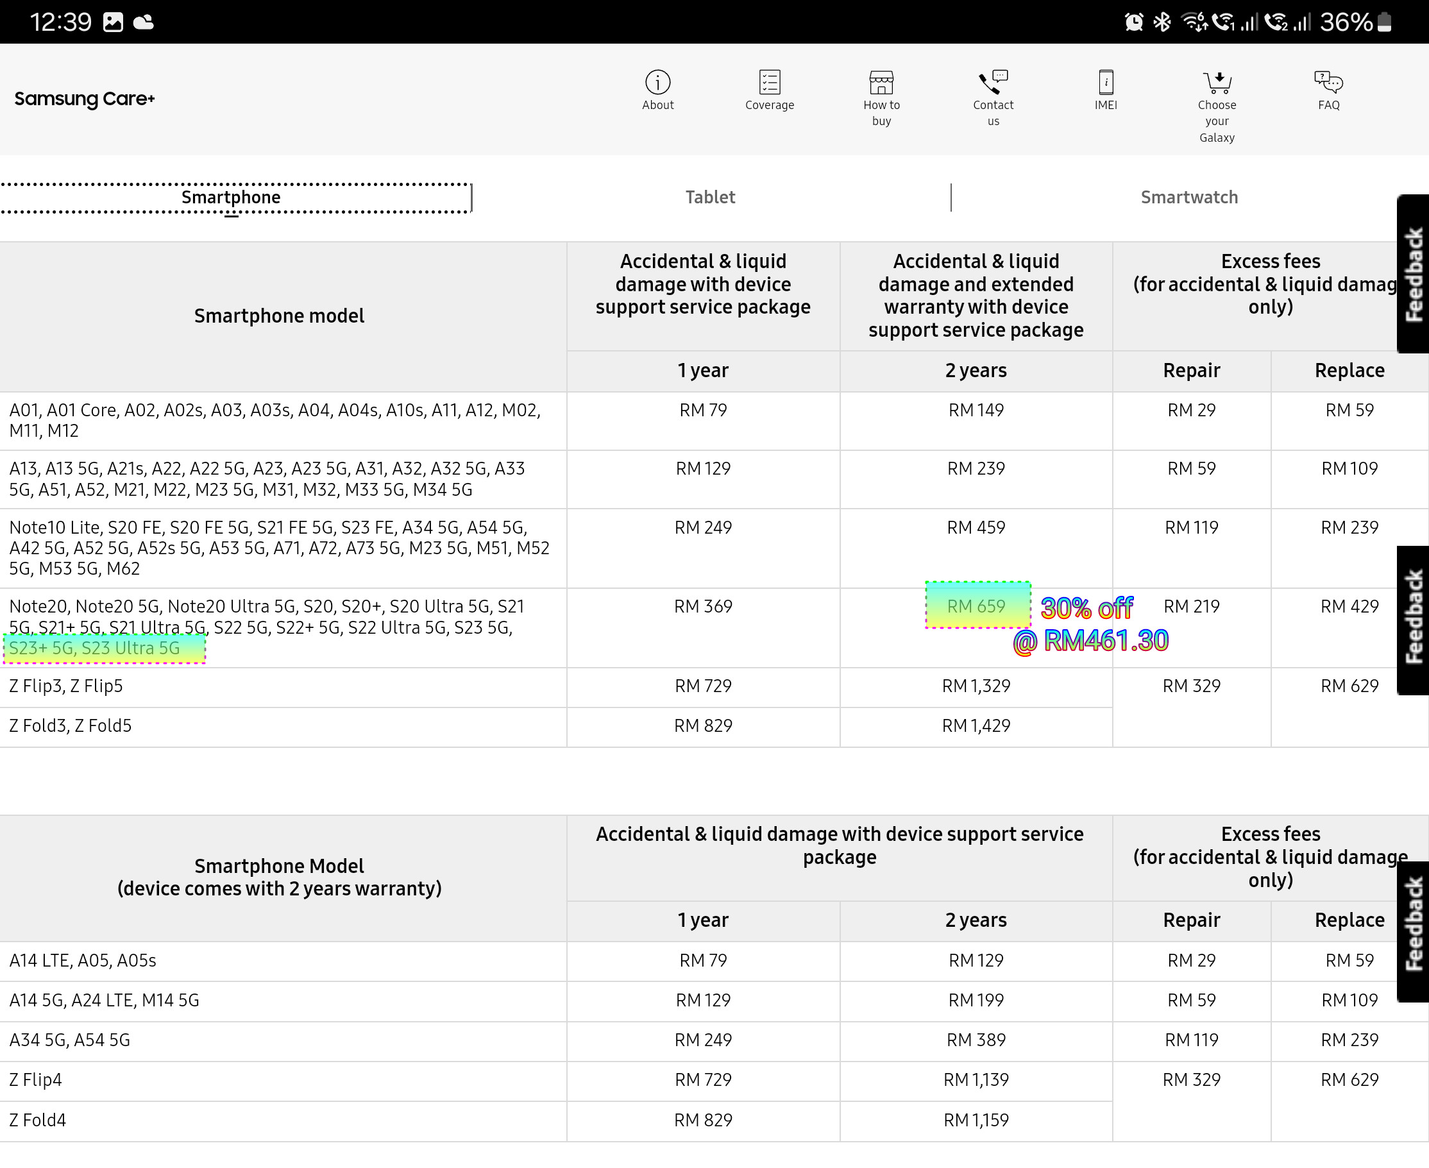Click the RM 1,159 price cell
The width and height of the screenshot is (1429, 1168).
coord(976,1121)
